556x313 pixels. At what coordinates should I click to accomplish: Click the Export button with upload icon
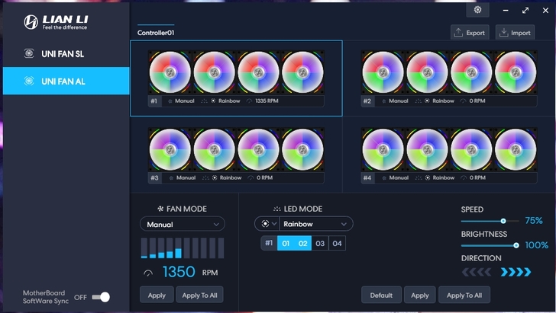469,33
